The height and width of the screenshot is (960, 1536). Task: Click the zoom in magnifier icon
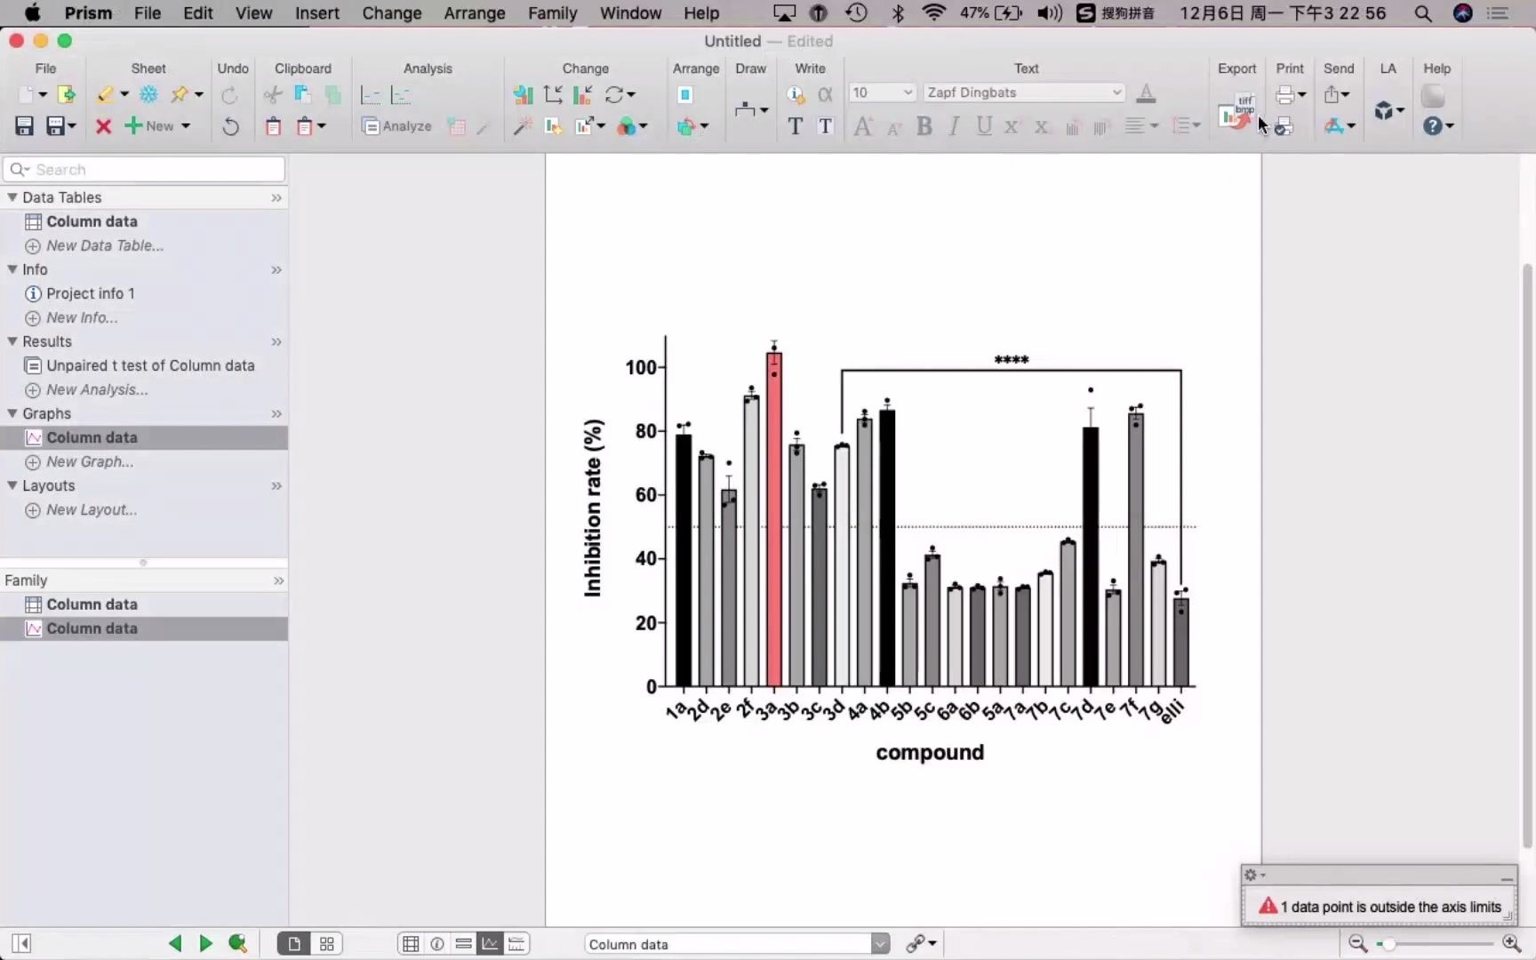pos(1510,943)
